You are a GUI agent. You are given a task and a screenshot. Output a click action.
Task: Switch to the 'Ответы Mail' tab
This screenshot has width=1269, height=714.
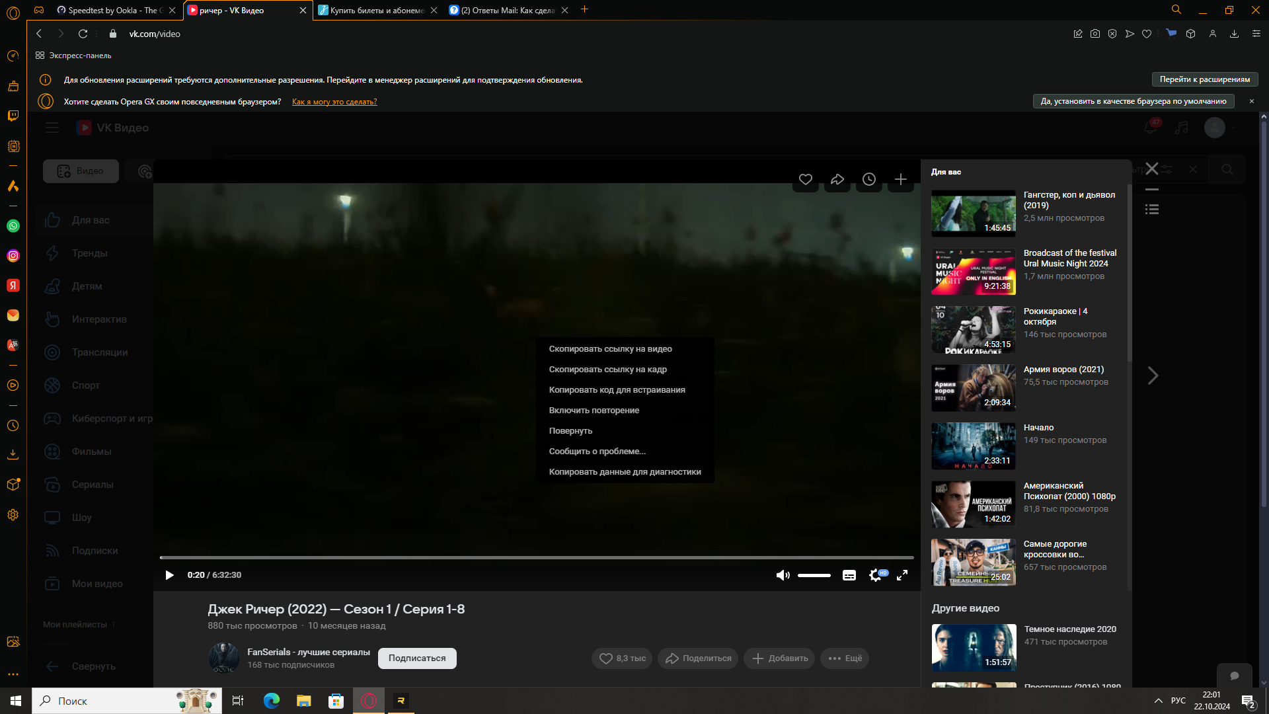click(x=508, y=10)
